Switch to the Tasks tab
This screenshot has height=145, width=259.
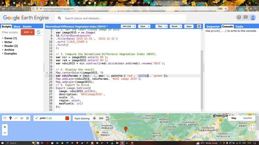coord(239,27)
